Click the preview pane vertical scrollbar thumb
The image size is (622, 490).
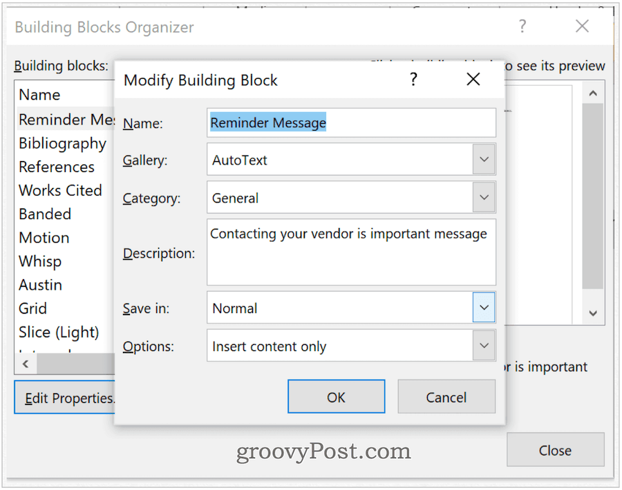(x=593, y=196)
